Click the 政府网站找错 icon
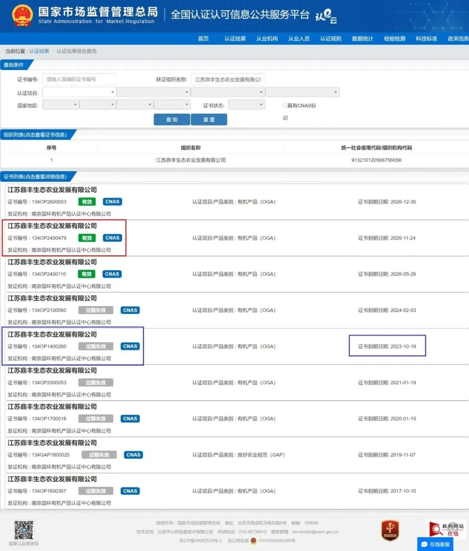 pos(447,530)
